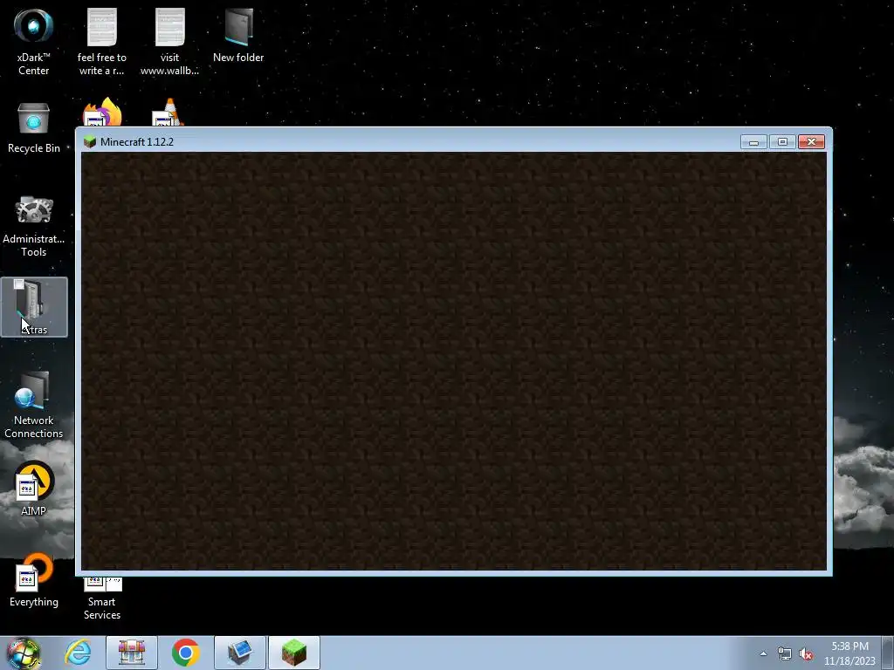Switch to the monitor app in the taskbar
Screen dimensions: 894x670
(x=239, y=653)
